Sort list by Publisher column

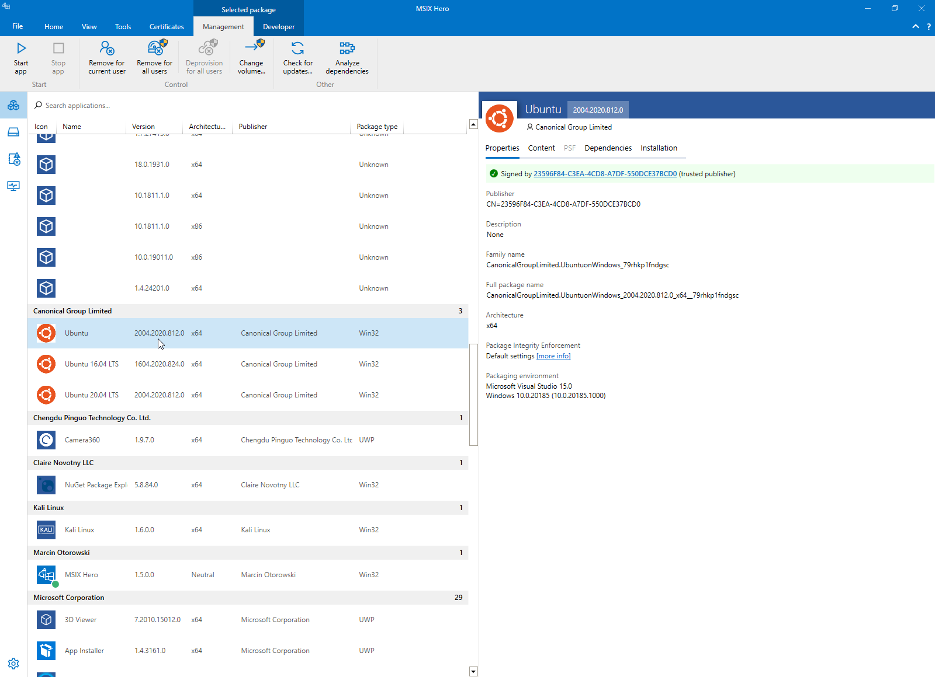coord(292,127)
